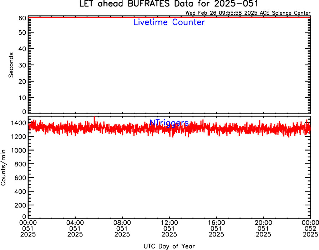319x250 pixels.
Task: Select the blue "Livetime Counter" label
Action: pos(169,22)
